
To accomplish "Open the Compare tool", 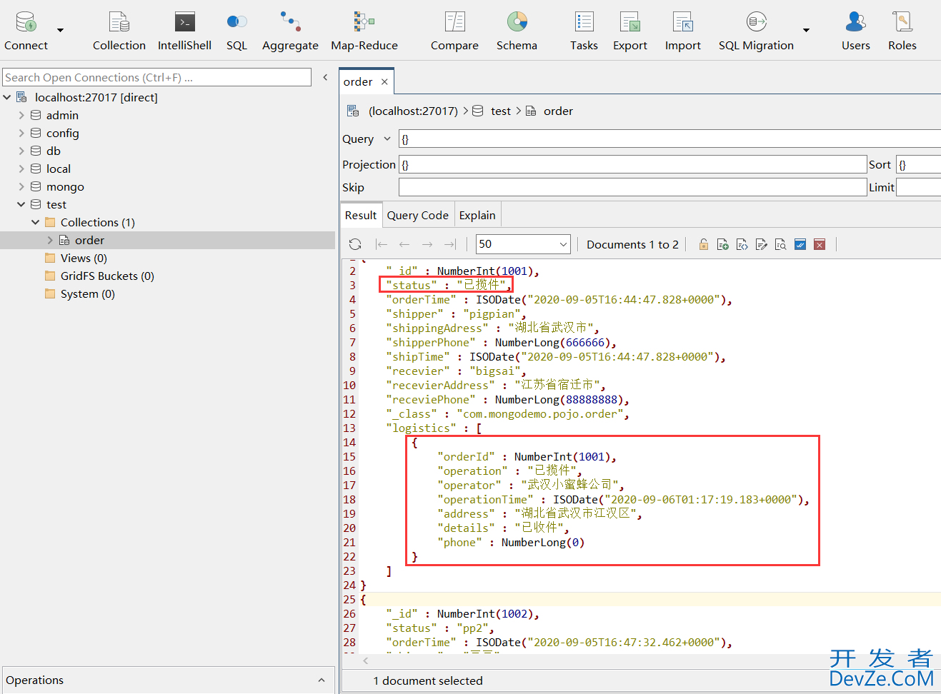I will [454, 31].
